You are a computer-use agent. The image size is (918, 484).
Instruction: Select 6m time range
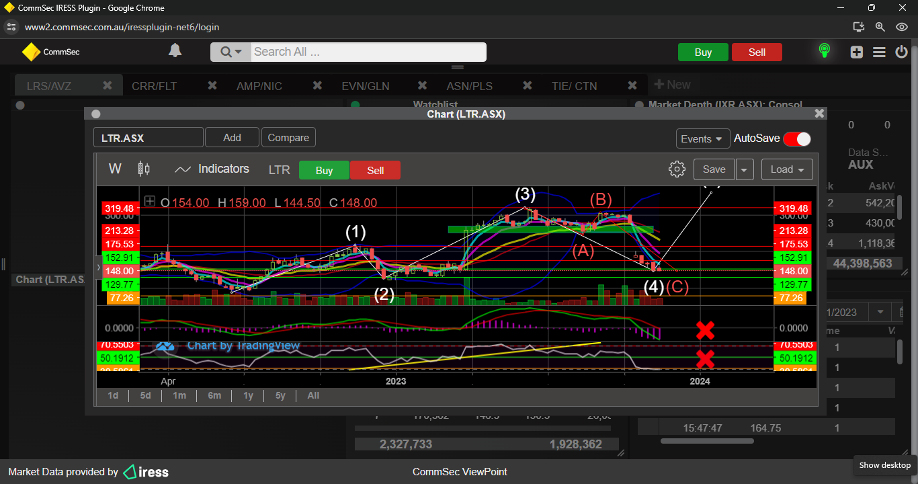pyautogui.click(x=214, y=395)
